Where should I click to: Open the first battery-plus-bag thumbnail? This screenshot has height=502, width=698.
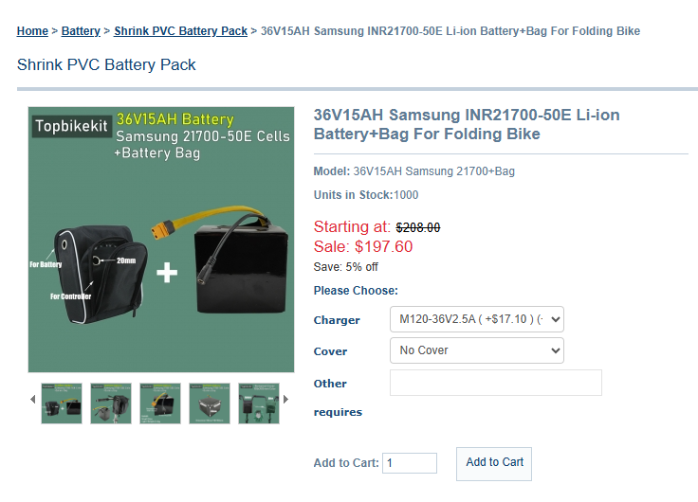pos(62,403)
